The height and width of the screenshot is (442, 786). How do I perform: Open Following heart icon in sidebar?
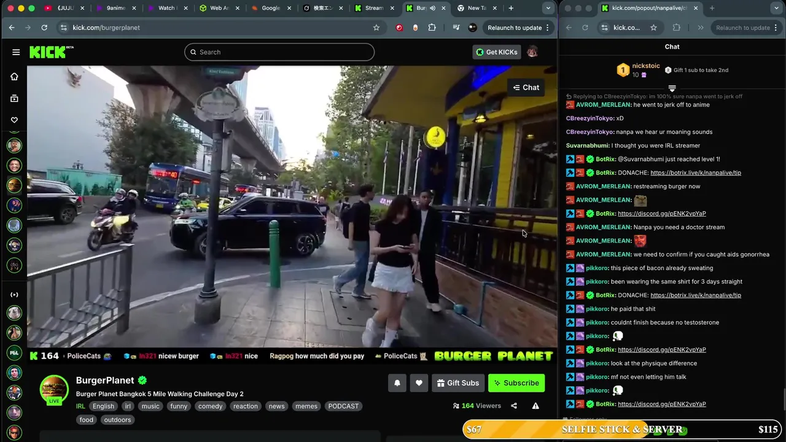pyautogui.click(x=14, y=120)
